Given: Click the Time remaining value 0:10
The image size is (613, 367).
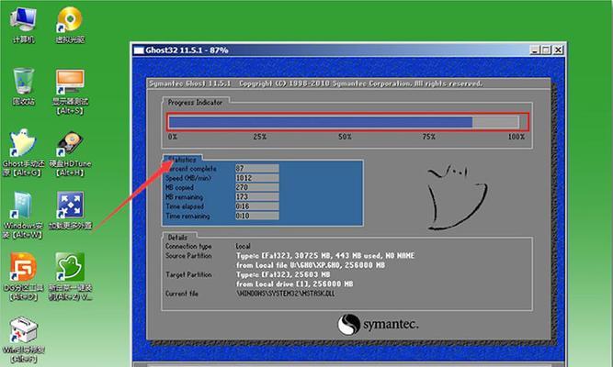Looking at the screenshot, I should 256,216.
